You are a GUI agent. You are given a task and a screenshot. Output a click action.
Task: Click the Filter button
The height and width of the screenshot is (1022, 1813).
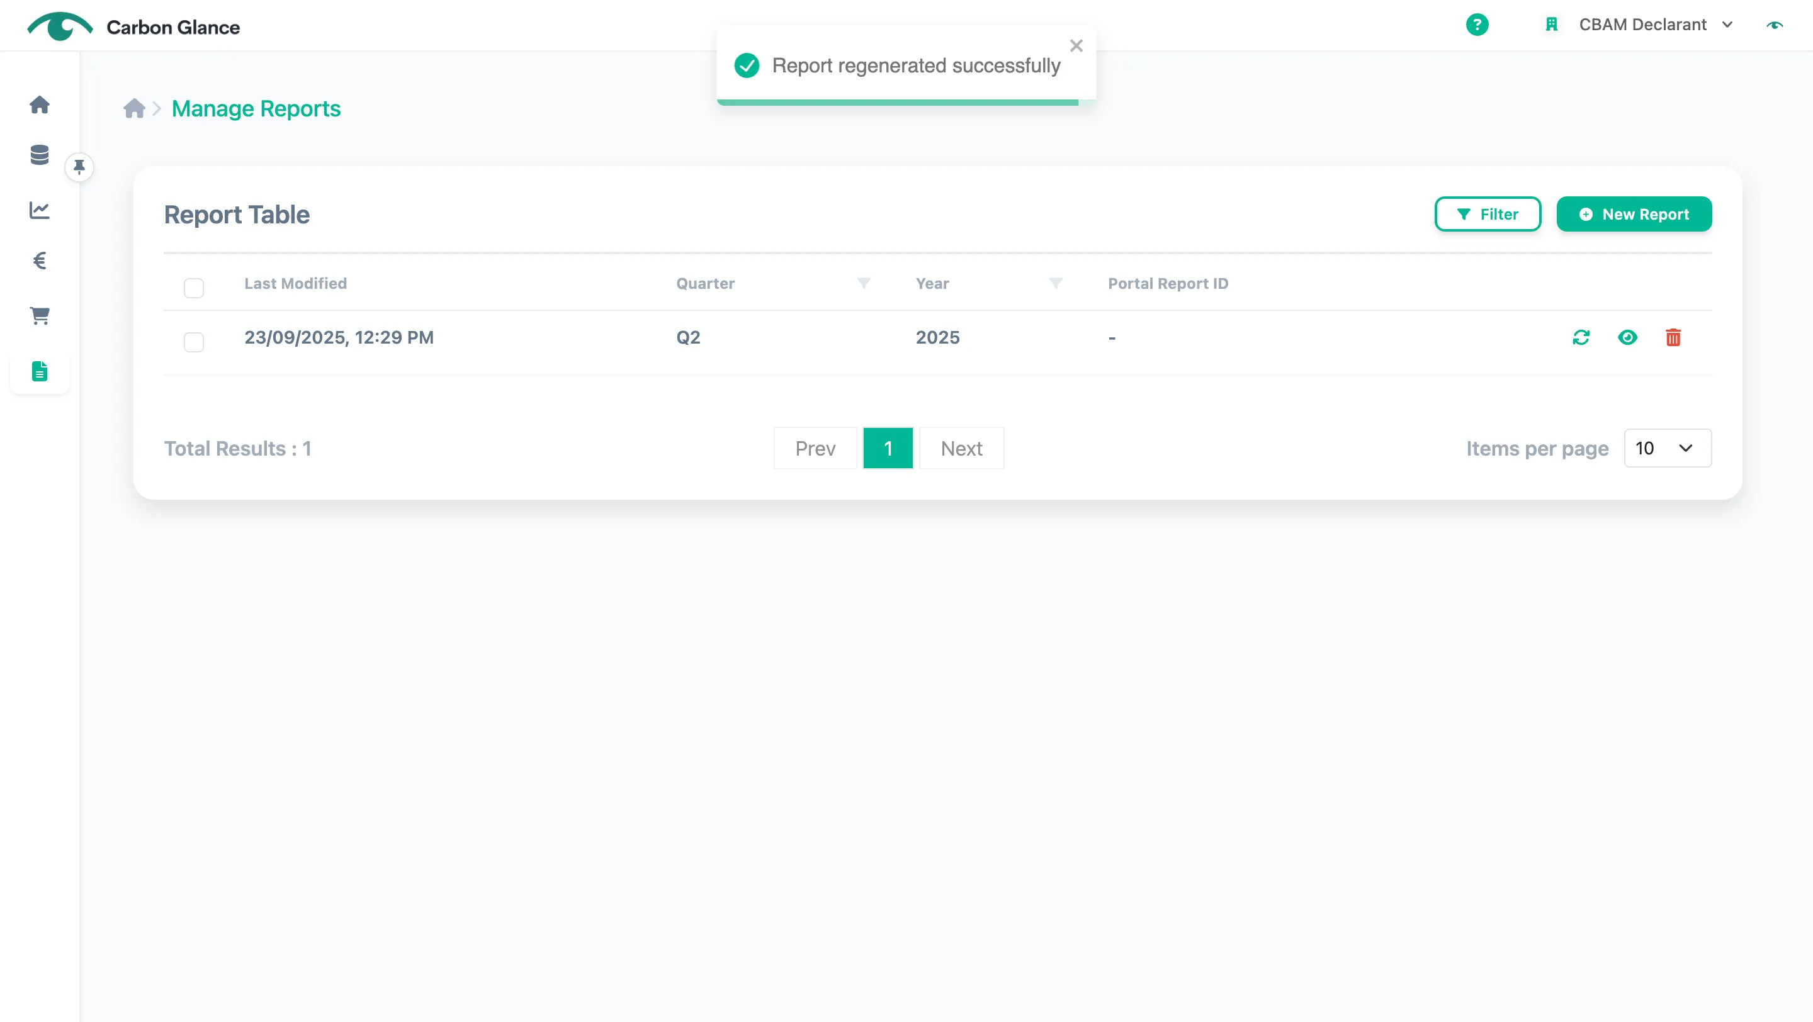(x=1487, y=214)
